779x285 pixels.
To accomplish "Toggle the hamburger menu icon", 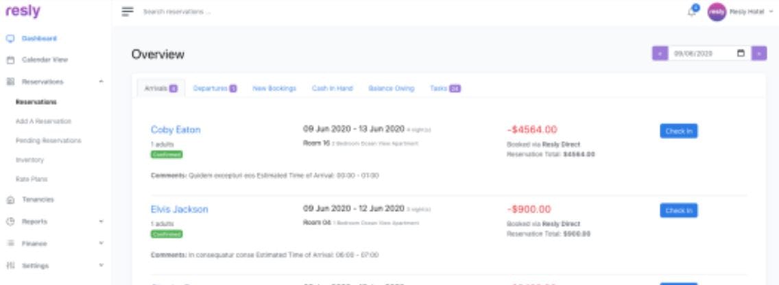I will pyautogui.click(x=127, y=12).
